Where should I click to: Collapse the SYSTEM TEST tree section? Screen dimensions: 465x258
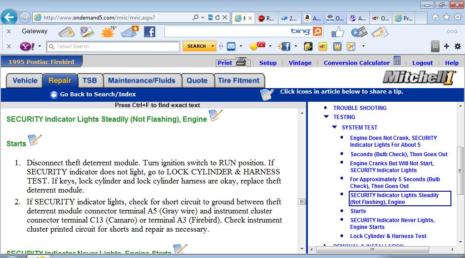(x=335, y=127)
